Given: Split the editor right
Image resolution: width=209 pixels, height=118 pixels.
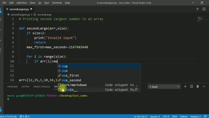Looking at the screenshot, I should pos(204,9).
